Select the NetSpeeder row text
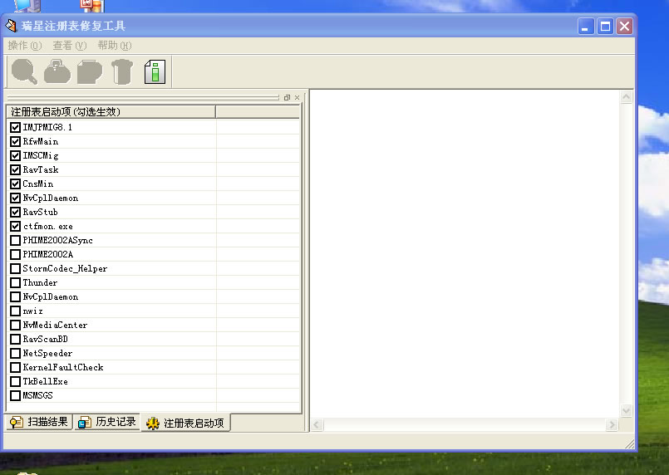Screen dimensions: 669x475 coord(47,353)
